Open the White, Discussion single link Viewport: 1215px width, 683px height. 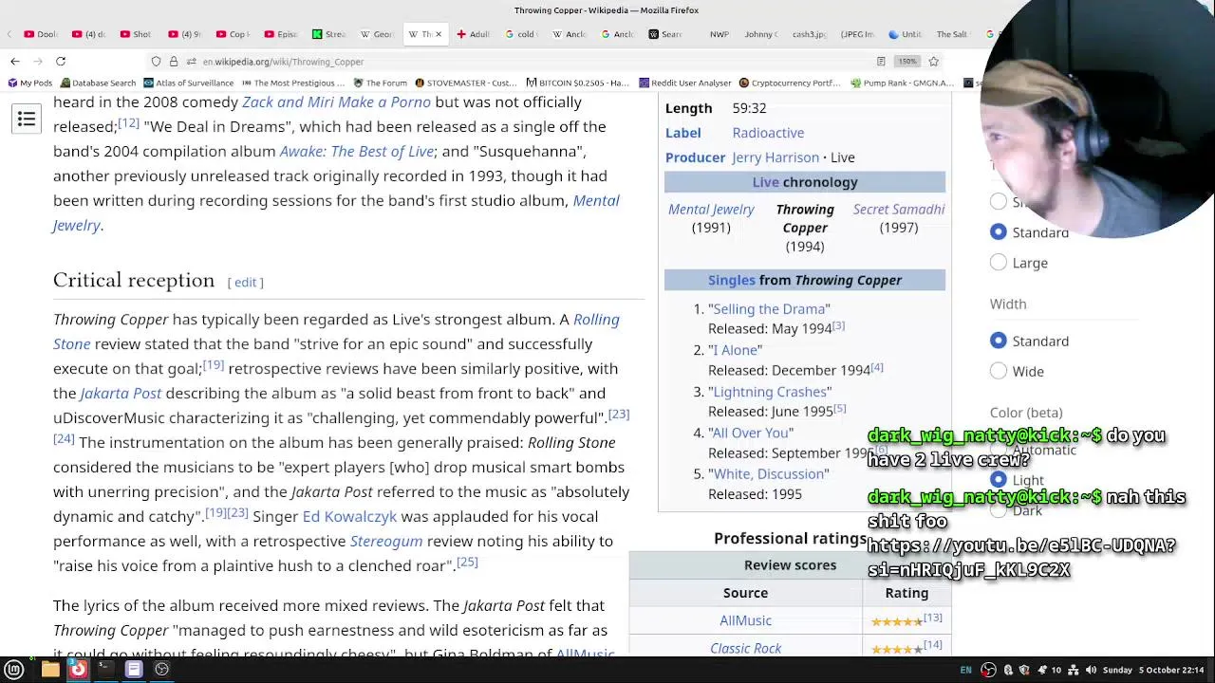tap(769, 474)
